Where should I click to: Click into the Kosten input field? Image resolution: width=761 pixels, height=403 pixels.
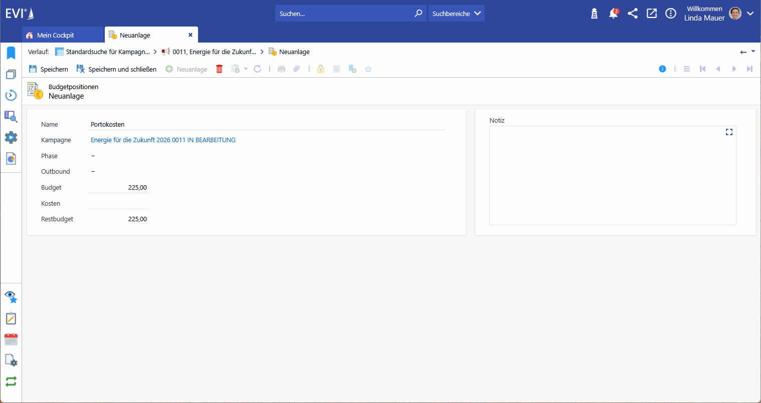(x=119, y=203)
